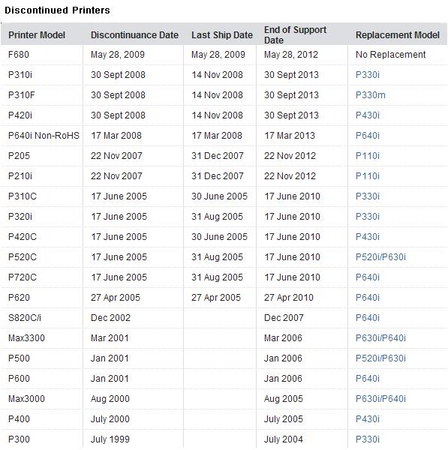Open P640i link for P640i Non-RoHS

(367, 136)
